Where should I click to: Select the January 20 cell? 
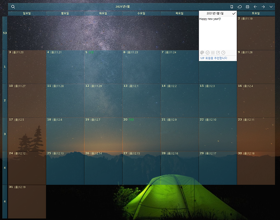click(141, 134)
